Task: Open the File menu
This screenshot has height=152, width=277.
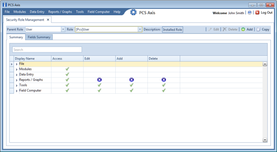Action: (x=7, y=12)
